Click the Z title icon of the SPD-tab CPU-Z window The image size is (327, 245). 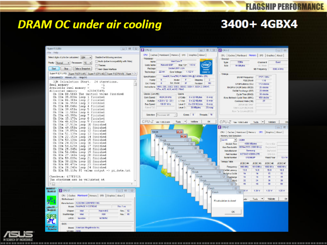[219, 127]
